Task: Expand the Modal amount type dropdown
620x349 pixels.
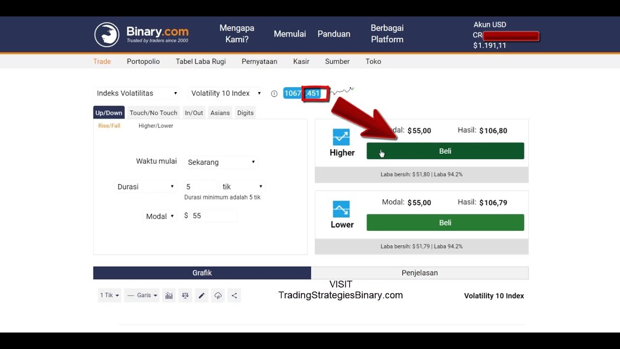Action: (x=159, y=216)
